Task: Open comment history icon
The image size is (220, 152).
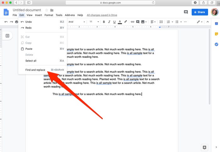Action: pyautogui.click(x=186, y=12)
